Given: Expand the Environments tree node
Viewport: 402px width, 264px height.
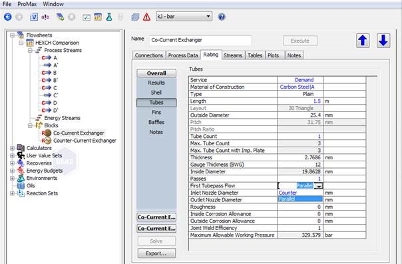Looking at the screenshot, I should point(12,178).
